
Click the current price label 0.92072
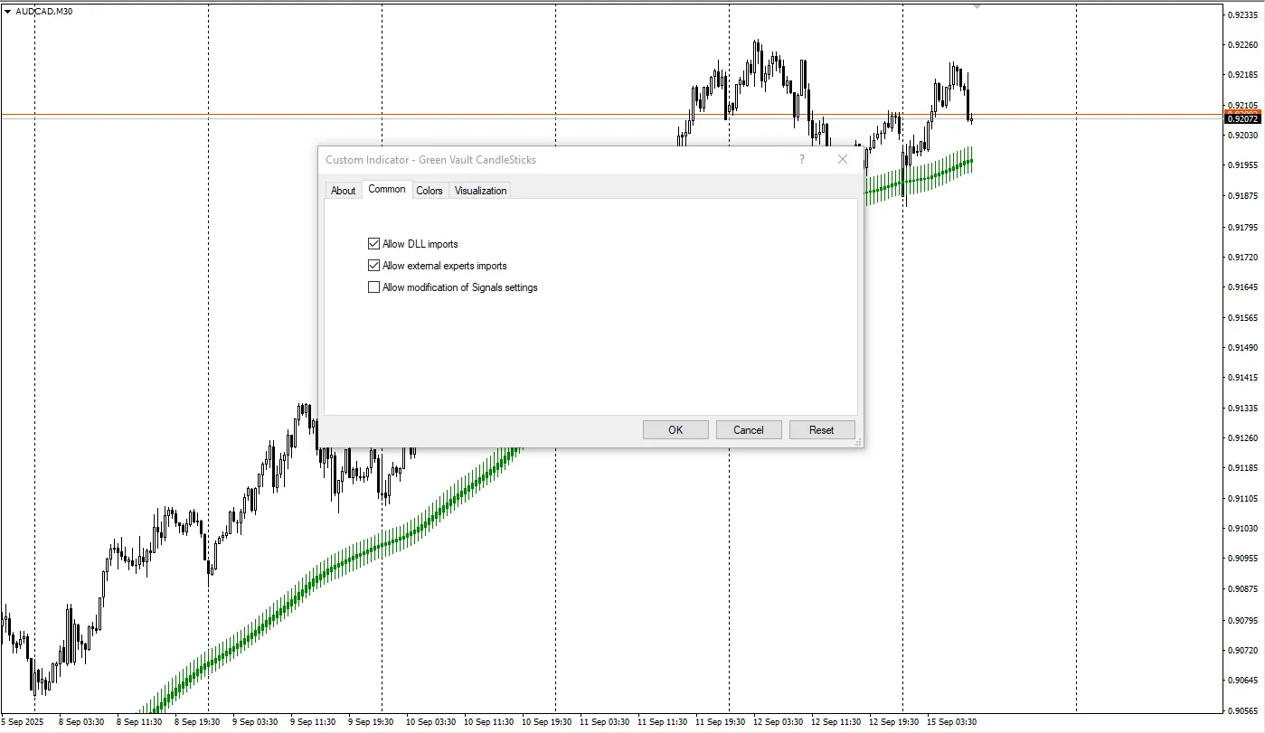click(1241, 118)
